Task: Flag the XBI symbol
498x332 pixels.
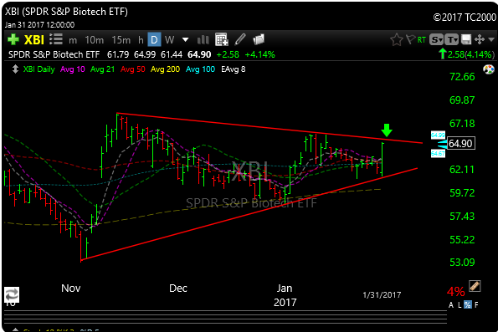Action: click(410, 39)
